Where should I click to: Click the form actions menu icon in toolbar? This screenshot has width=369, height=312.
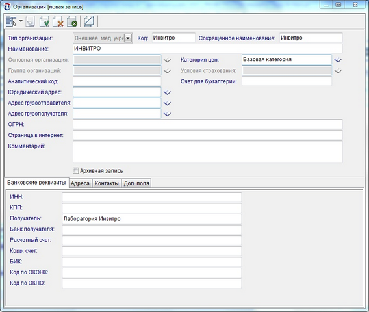pyautogui.click(x=11, y=21)
